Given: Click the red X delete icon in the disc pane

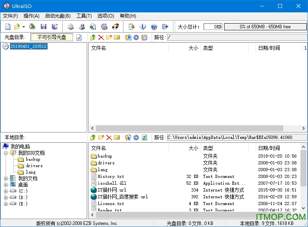Looking at the screenshot, I should point(101,37).
